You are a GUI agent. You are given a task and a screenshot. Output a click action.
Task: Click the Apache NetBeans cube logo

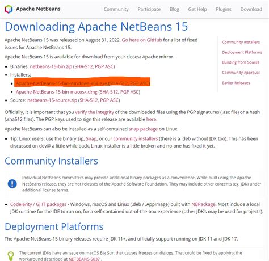click(9, 9)
